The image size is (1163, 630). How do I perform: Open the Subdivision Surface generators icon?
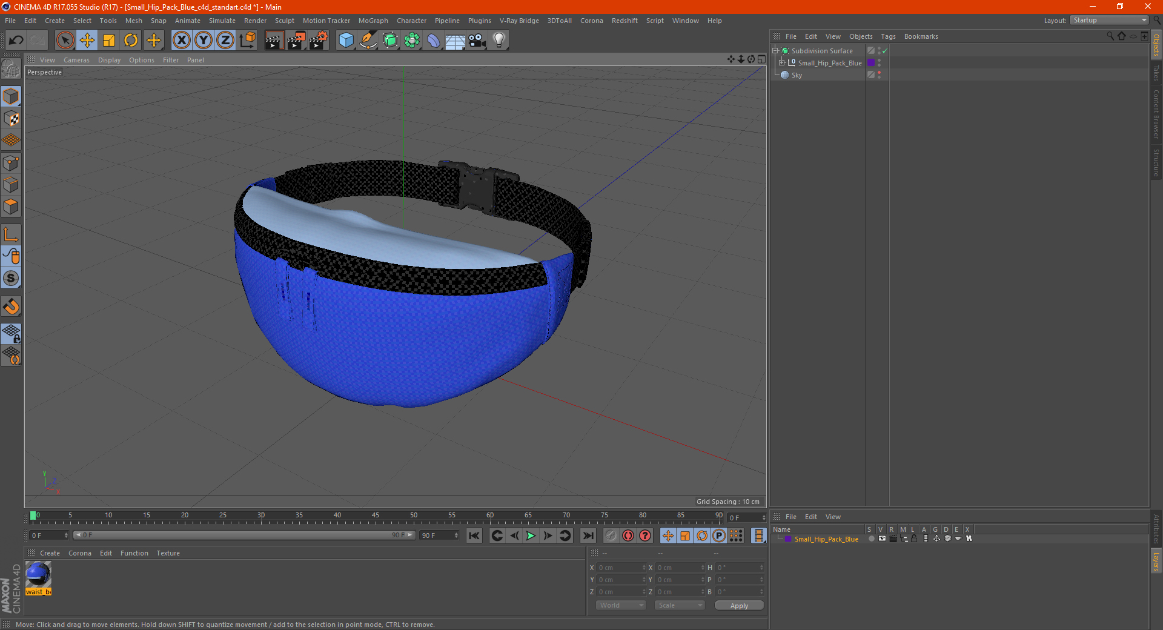pyautogui.click(x=391, y=41)
